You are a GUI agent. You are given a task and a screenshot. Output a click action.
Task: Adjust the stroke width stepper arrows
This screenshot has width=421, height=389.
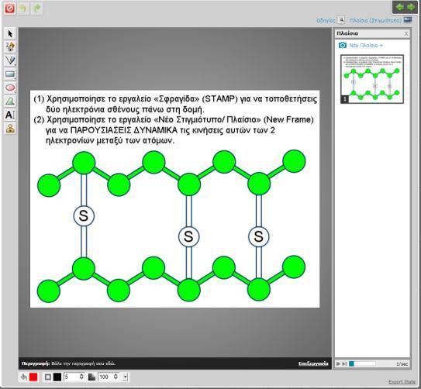(81, 377)
